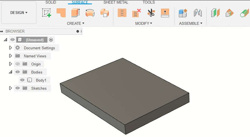The height and width of the screenshot is (137, 250).
Task: Select the (Unsaved) document name
Action: (x=35, y=40)
